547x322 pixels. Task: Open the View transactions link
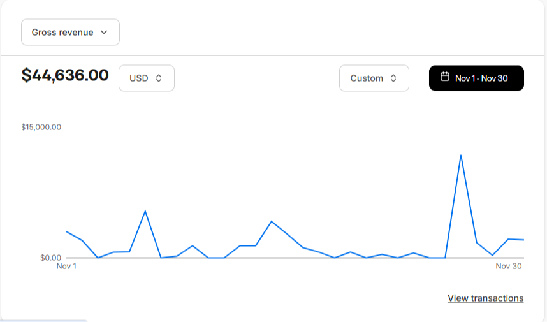tap(485, 298)
